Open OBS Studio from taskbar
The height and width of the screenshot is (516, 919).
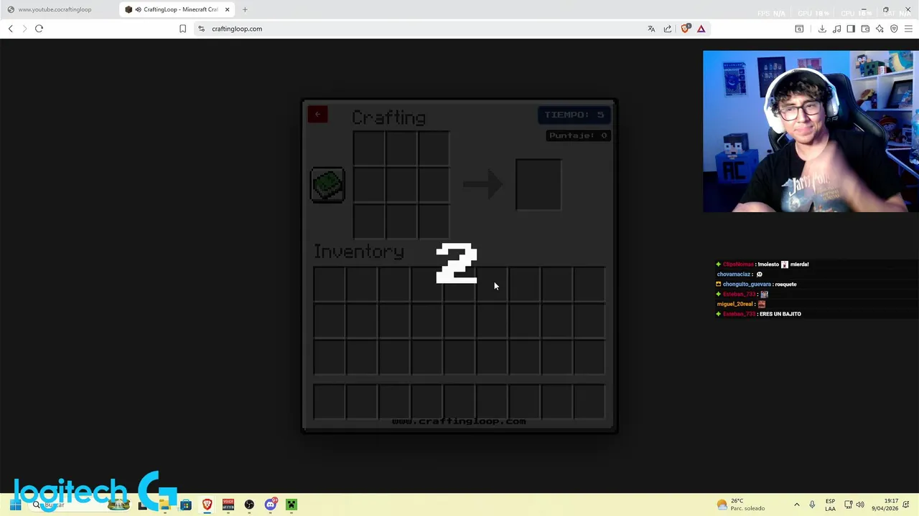[249, 505]
